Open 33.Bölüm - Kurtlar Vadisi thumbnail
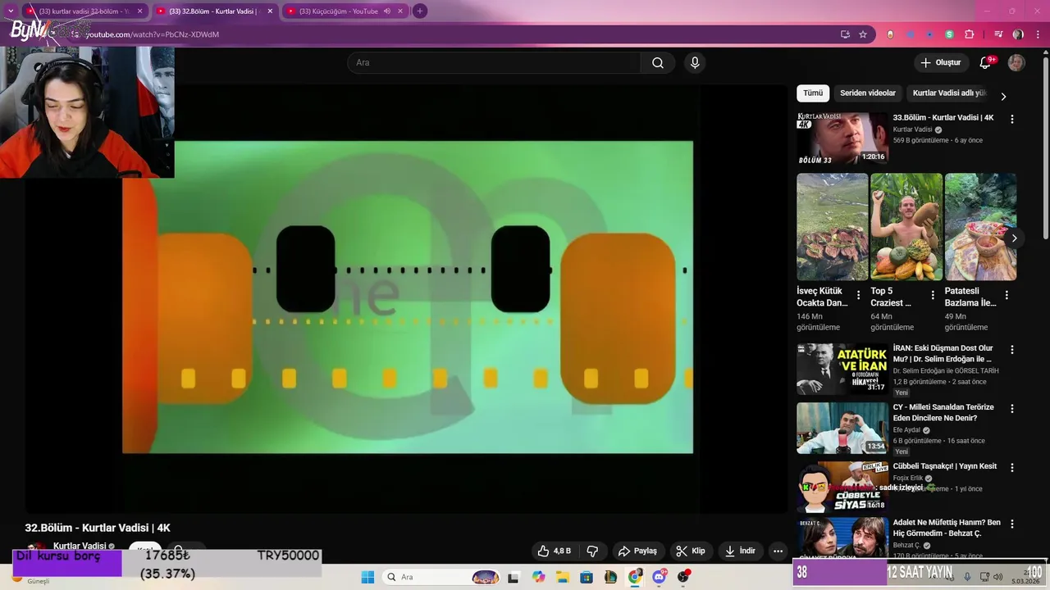Image resolution: width=1050 pixels, height=590 pixels. tap(842, 138)
